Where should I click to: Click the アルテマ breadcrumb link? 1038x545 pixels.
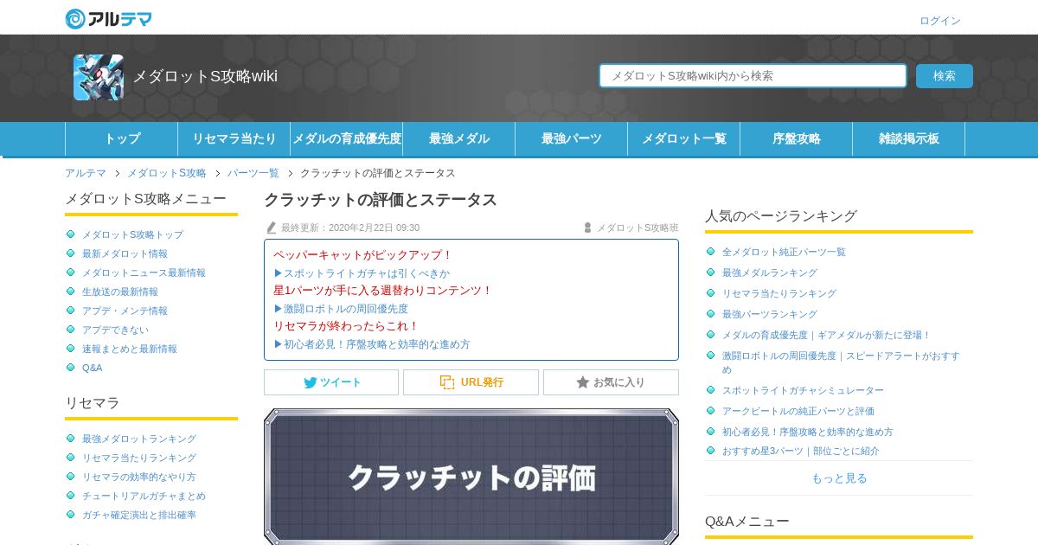tap(86, 173)
